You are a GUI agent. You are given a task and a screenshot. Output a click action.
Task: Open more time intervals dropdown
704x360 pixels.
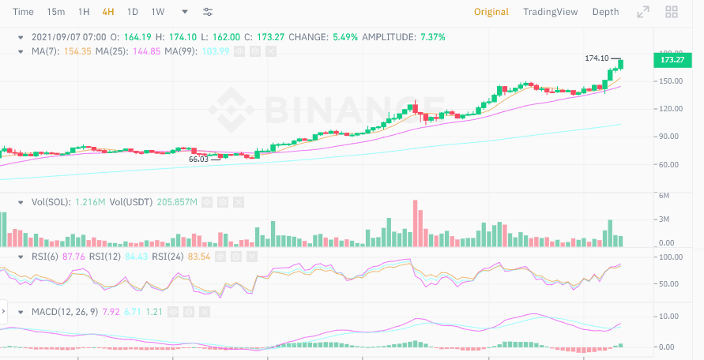(185, 12)
